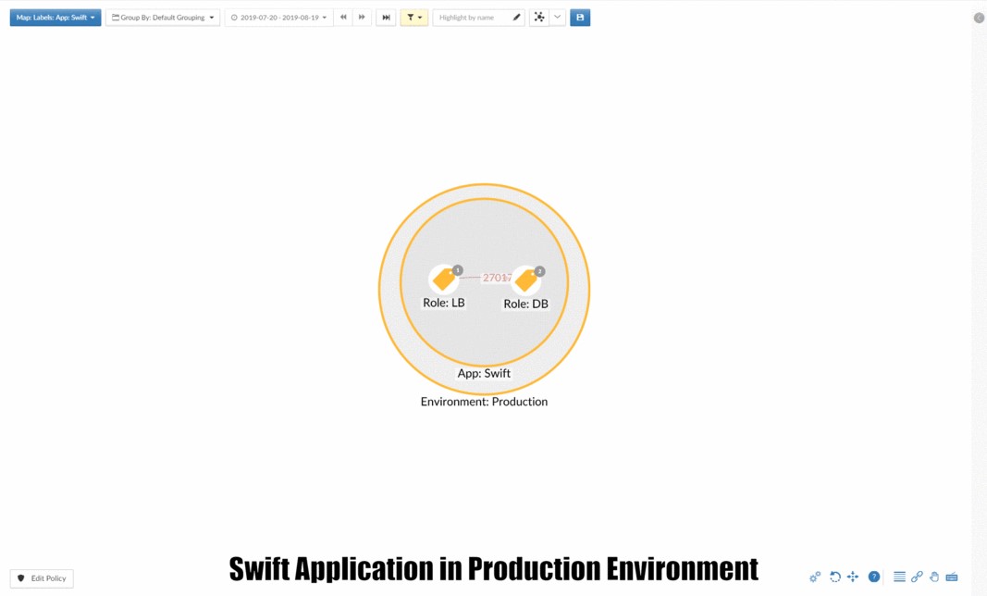Expand the chevron next to layout icon
Viewport: 987px width, 596px height.
[557, 18]
